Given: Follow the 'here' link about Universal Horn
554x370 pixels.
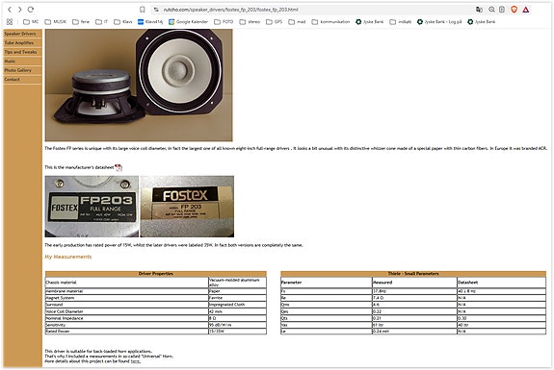Looking at the screenshot, I should [135, 361].
